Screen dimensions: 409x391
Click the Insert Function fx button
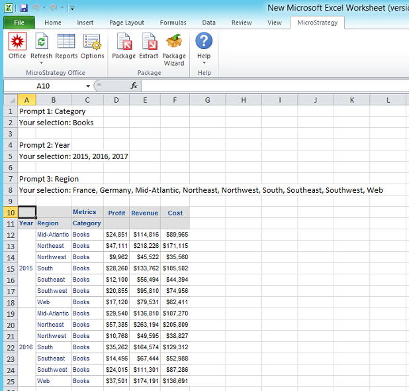tap(134, 85)
